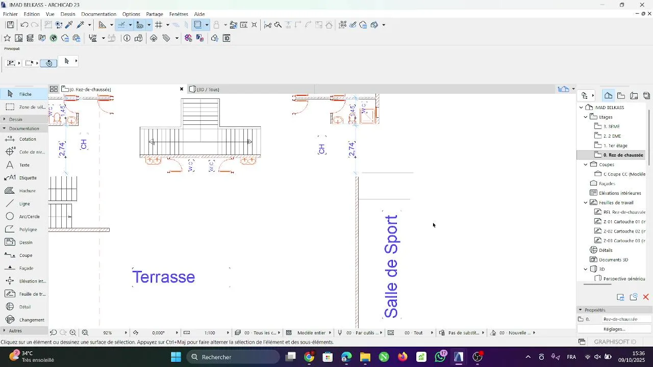Click the globe icon in second toolbar row
653x367 pixels.
[54, 38]
